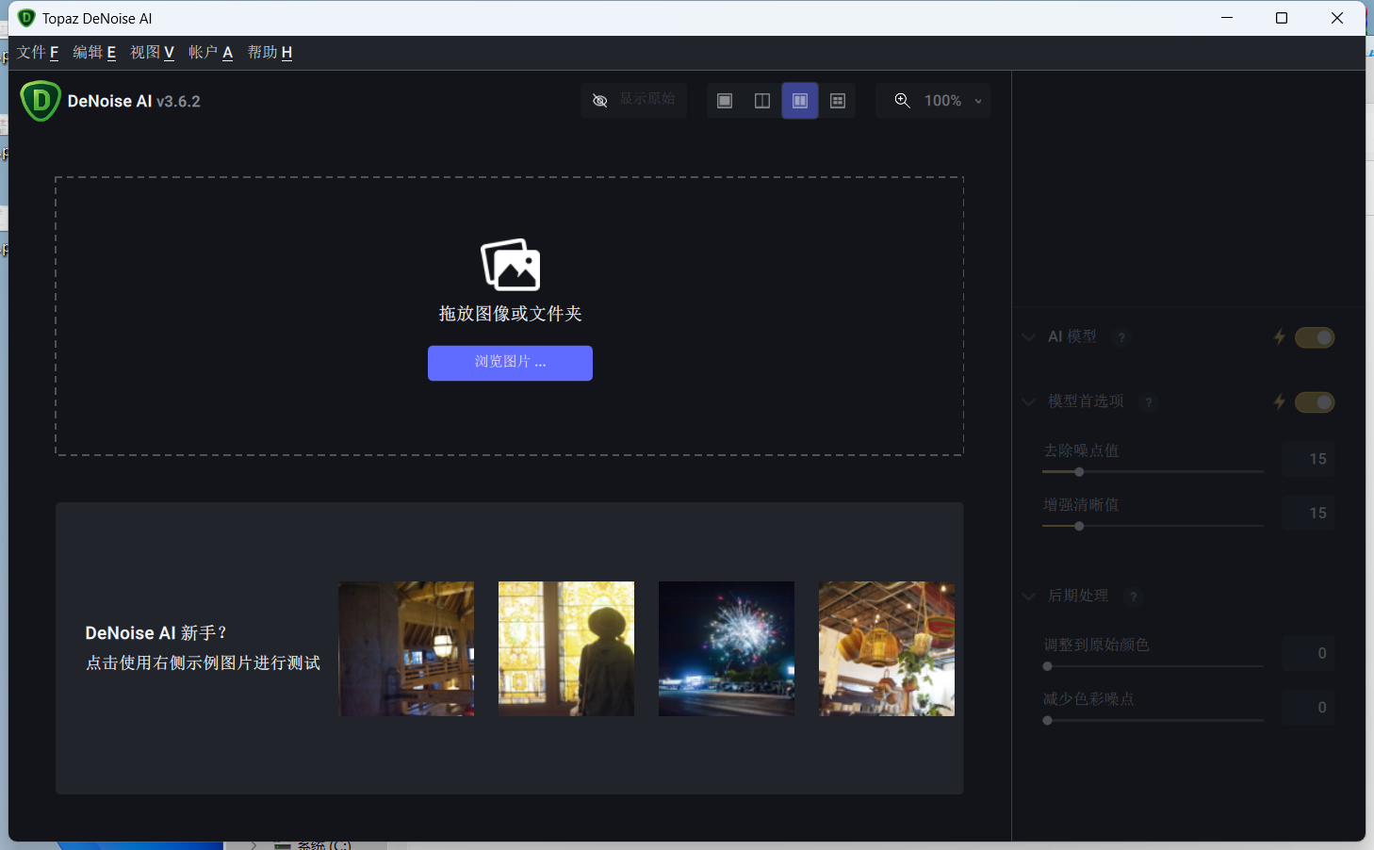The width and height of the screenshot is (1374, 850).
Task: Click the 浏览图片 browse button
Action: point(510,363)
